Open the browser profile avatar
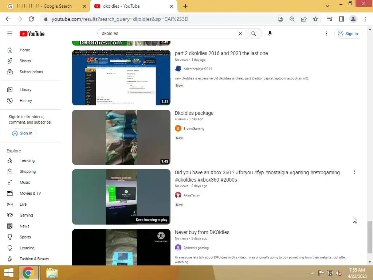 pyautogui.click(x=353, y=19)
